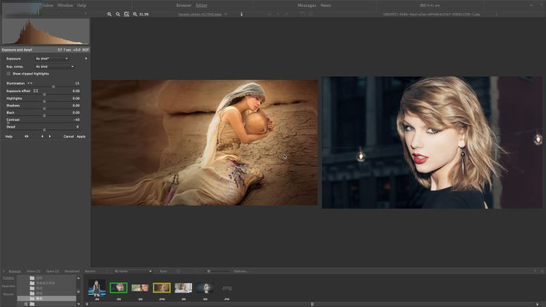Click the Help button in exposure panel
Image resolution: width=546 pixels, height=307 pixels.
coord(9,136)
